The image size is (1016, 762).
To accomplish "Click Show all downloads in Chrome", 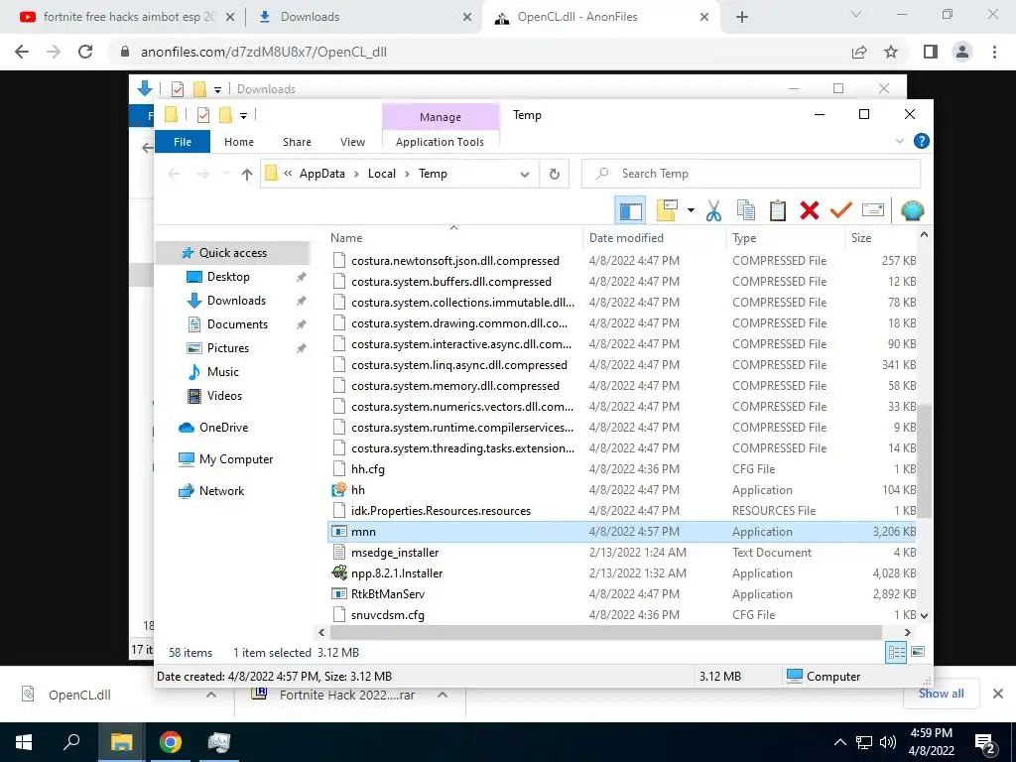I will (x=941, y=694).
